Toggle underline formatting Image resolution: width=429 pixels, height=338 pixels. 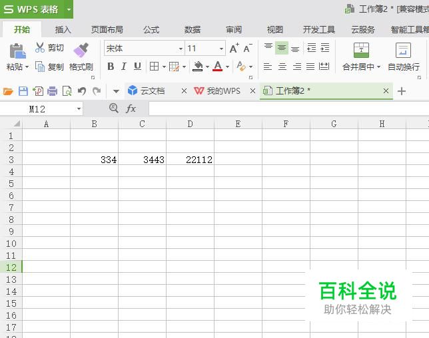point(137,67)
